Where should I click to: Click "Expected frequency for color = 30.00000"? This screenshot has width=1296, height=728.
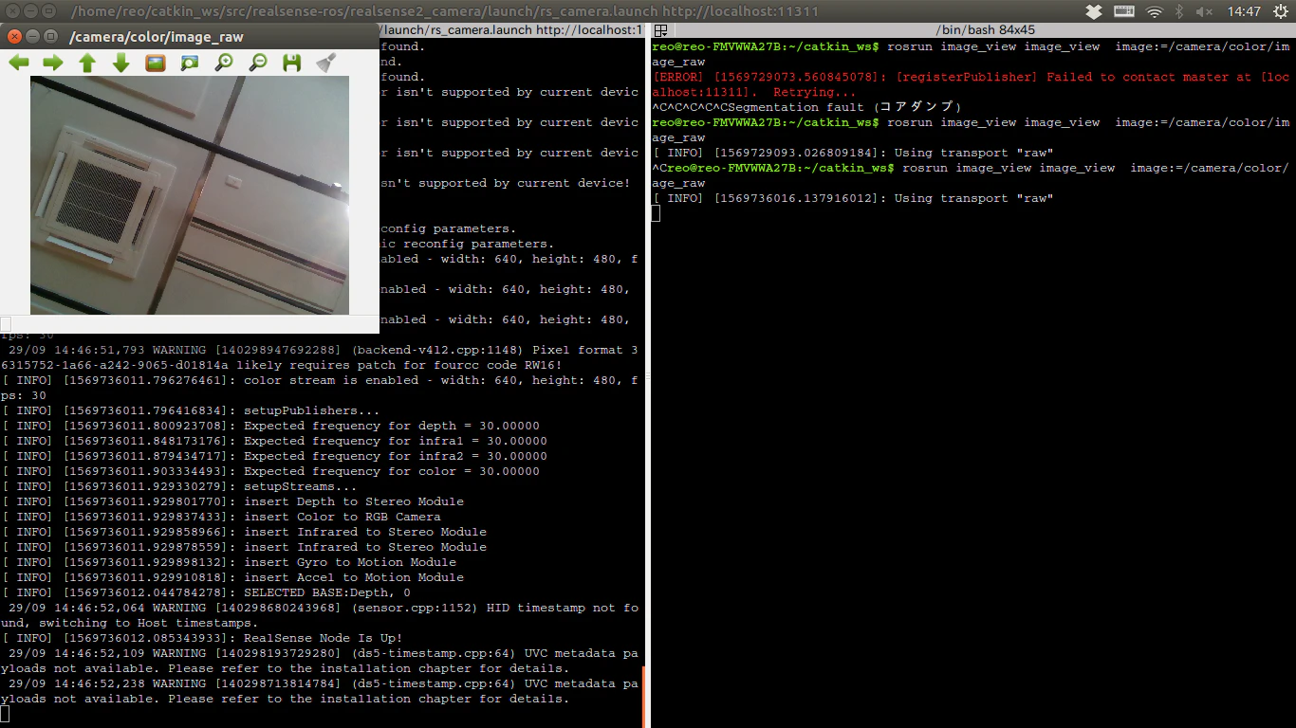270,471
